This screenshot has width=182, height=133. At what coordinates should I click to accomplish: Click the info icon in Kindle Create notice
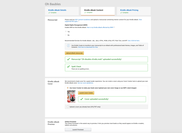coord(68,46)
